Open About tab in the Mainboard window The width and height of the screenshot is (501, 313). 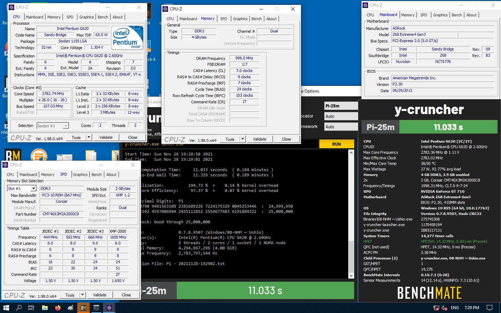coord(471,15)
